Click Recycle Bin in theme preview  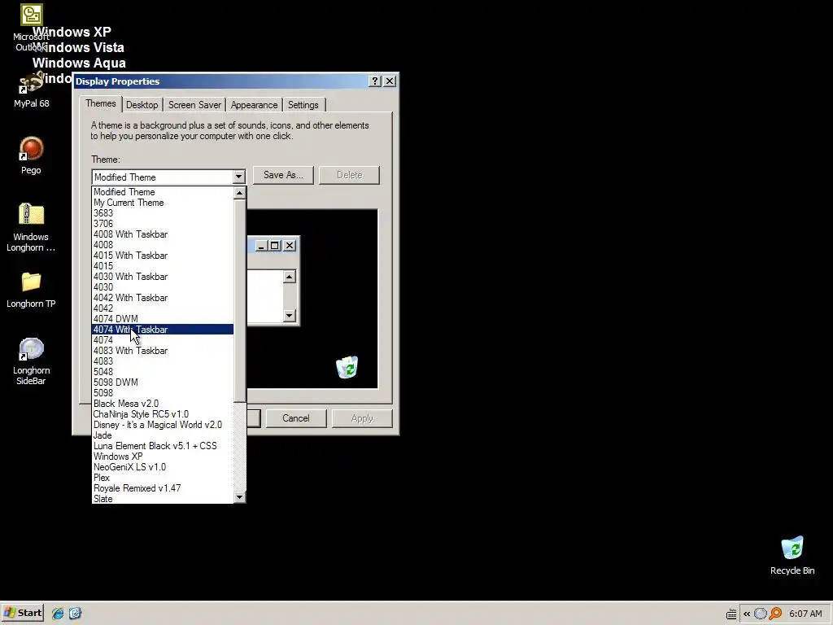347,367
